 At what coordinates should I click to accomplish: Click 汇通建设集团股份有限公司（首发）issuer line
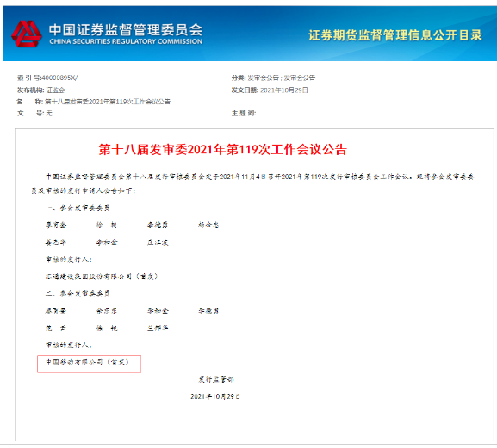pyautogui.click(x=102, y=277)
